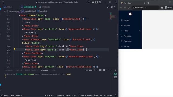Open terminal panel more actions ellipsis
This screenshot has height=97, width=173.
(108, 70)
